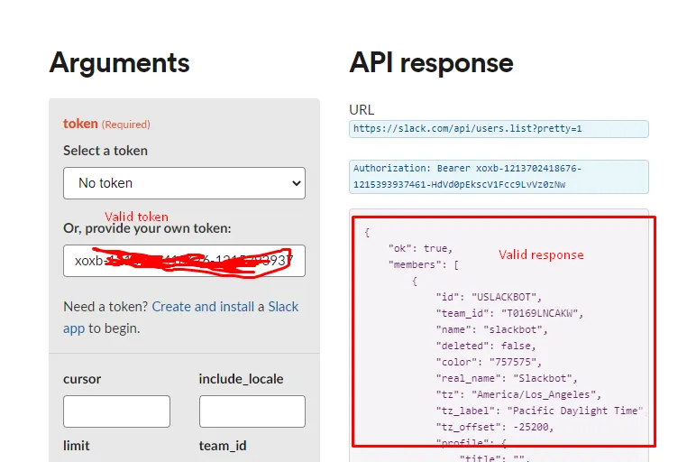This screenshot has width=696, height=462.
Task: Select the "real_name": "Slackbot" line
Action: [507, 378]
